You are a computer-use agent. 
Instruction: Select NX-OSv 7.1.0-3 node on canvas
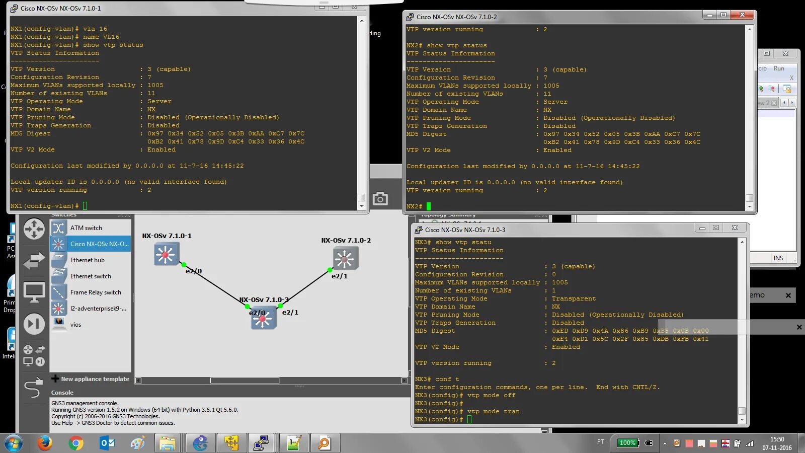(264, 319)
